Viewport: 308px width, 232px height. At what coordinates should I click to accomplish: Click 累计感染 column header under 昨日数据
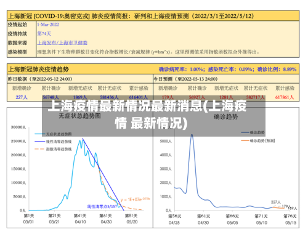click(x=139, y=88)
